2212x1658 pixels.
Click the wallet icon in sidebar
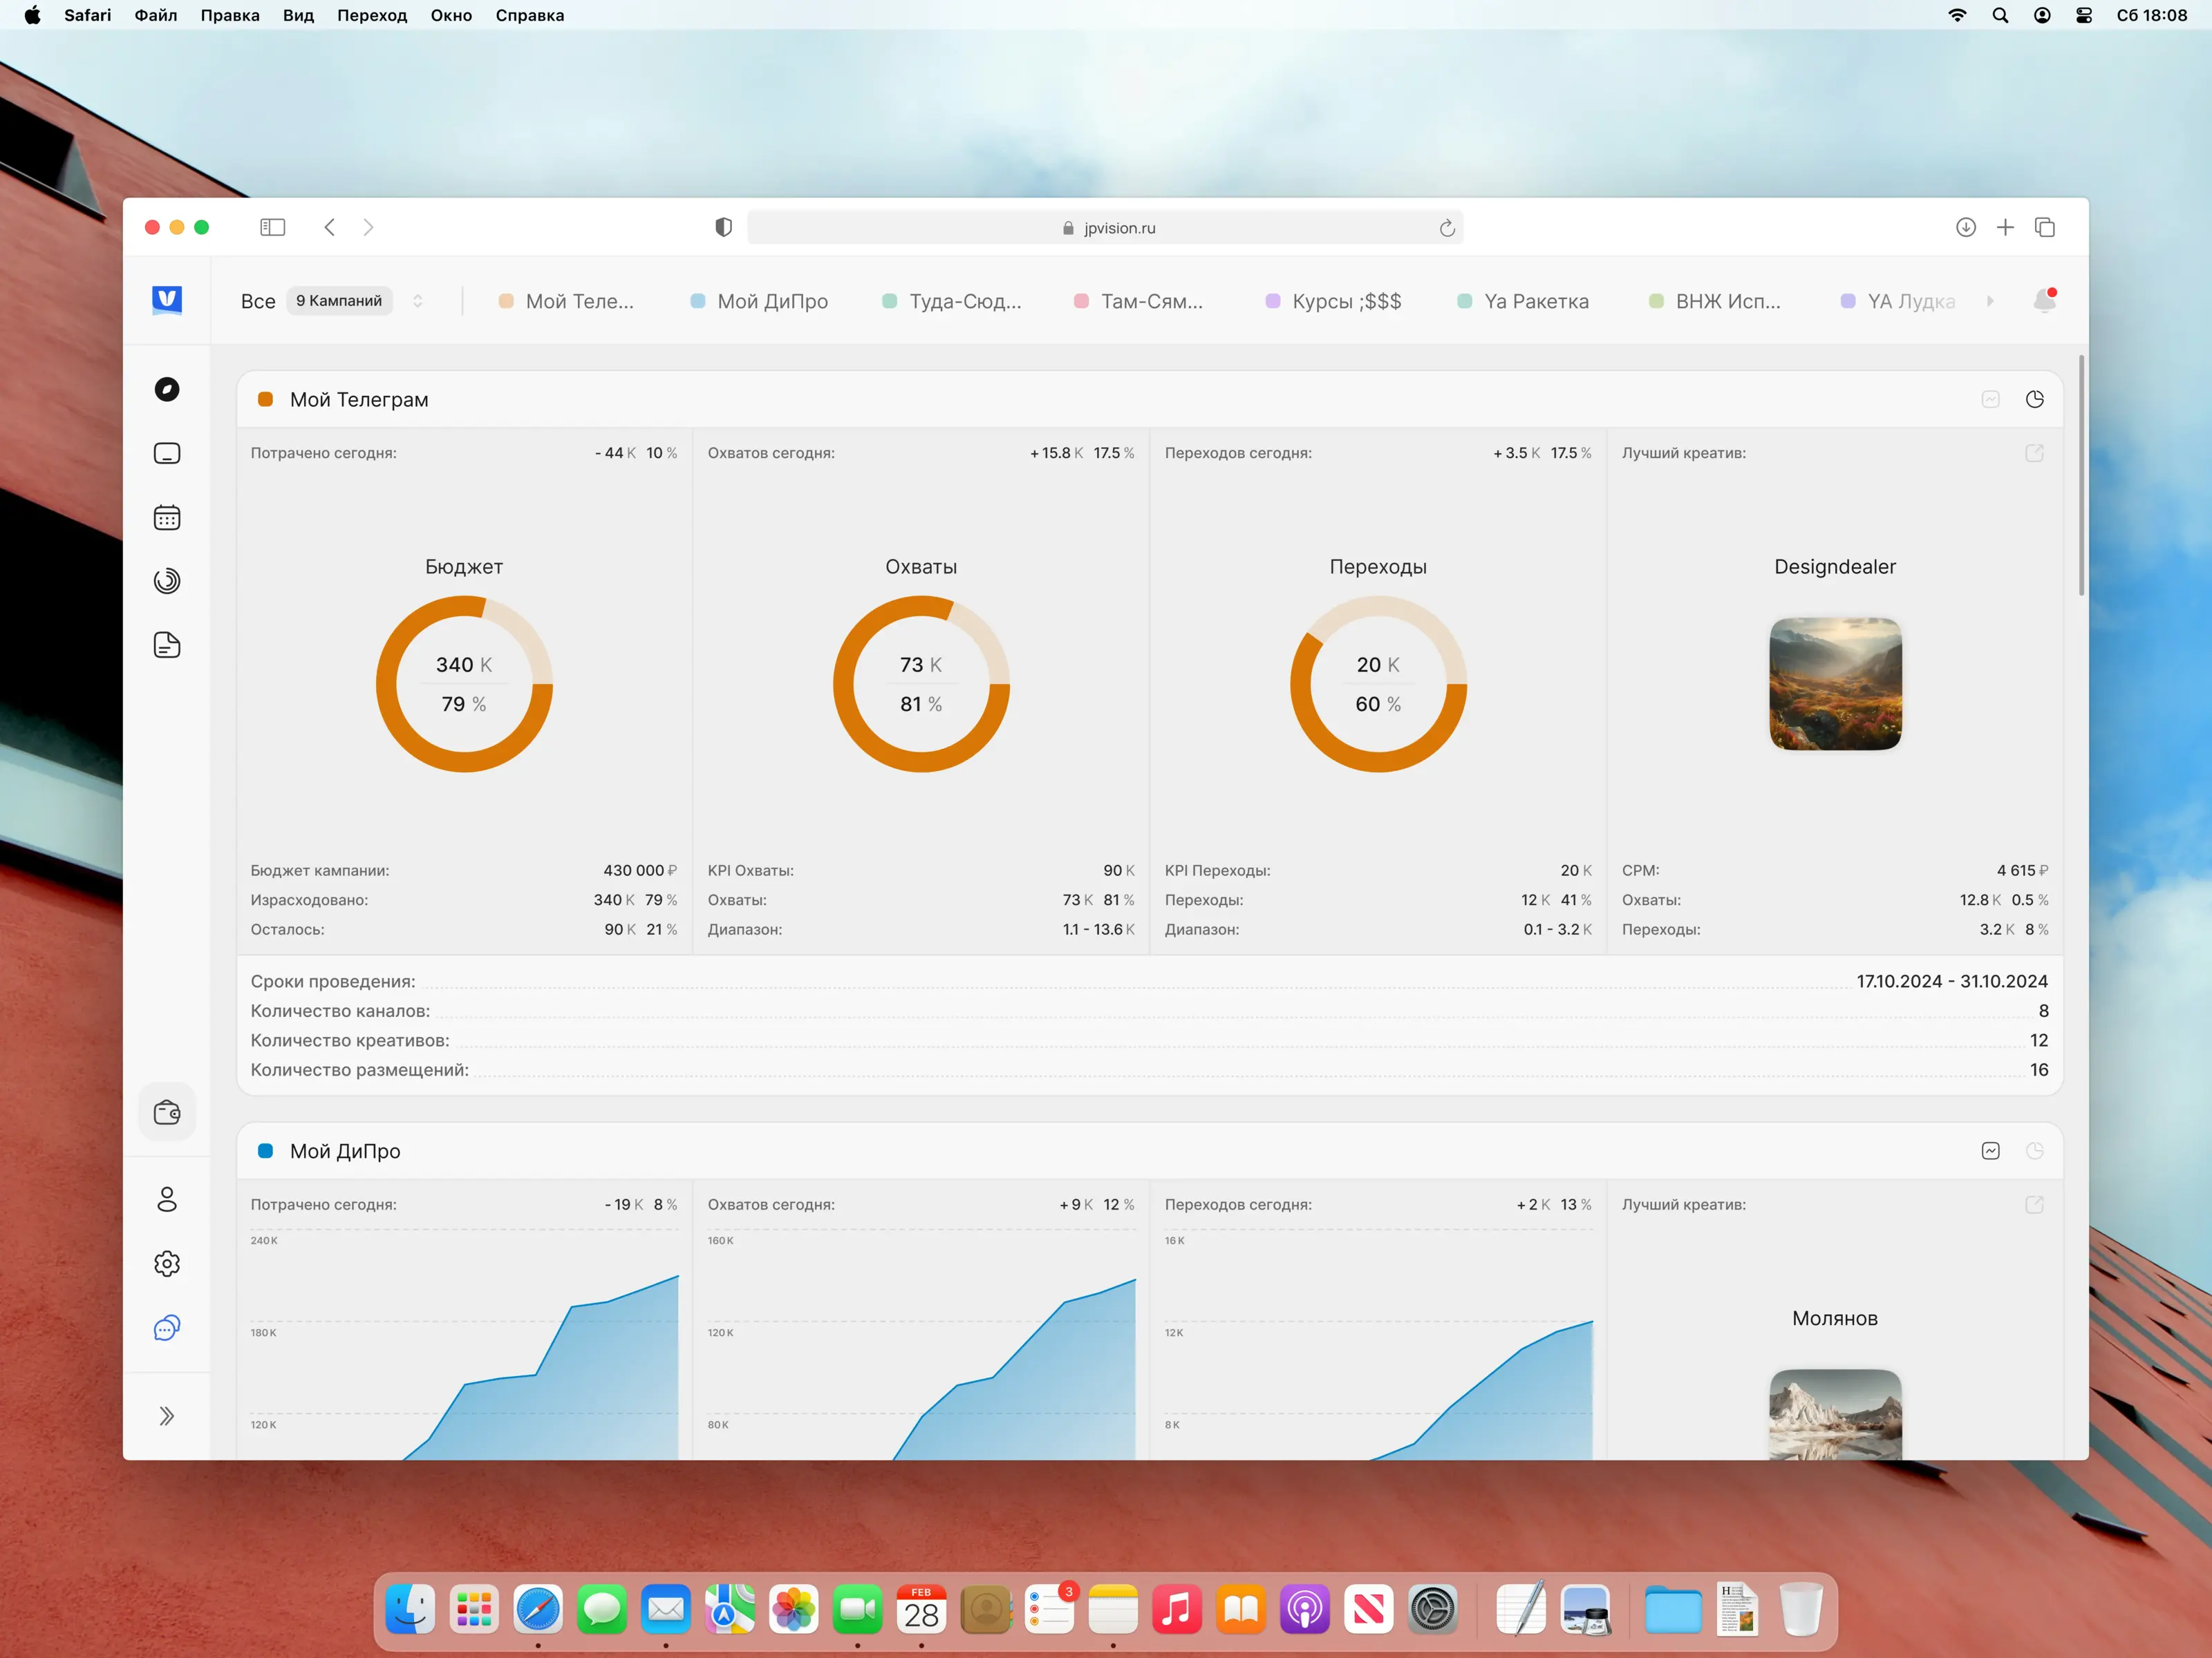click(x=167, y=1112)
